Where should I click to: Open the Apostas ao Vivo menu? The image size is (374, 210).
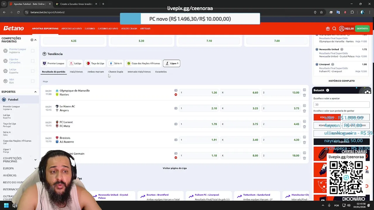click(72, 29)
